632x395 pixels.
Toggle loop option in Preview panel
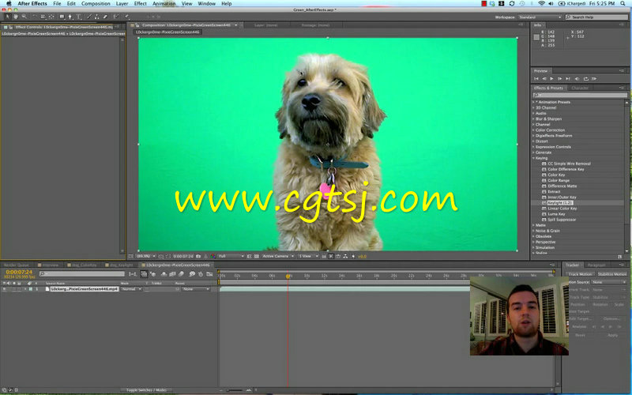point(585,78)
